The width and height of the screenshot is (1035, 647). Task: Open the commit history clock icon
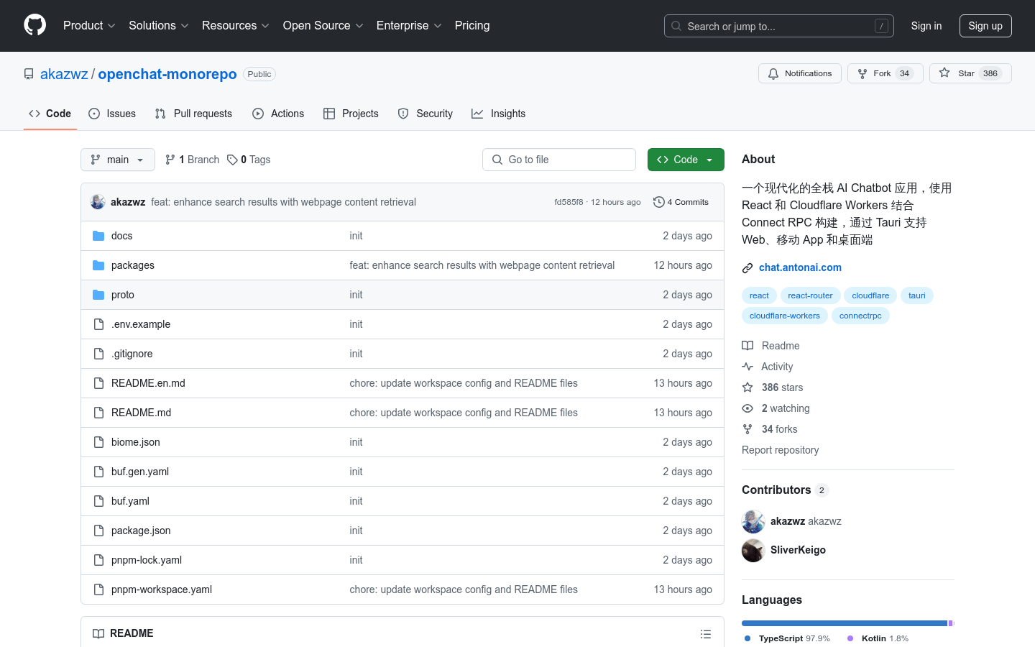658,202
